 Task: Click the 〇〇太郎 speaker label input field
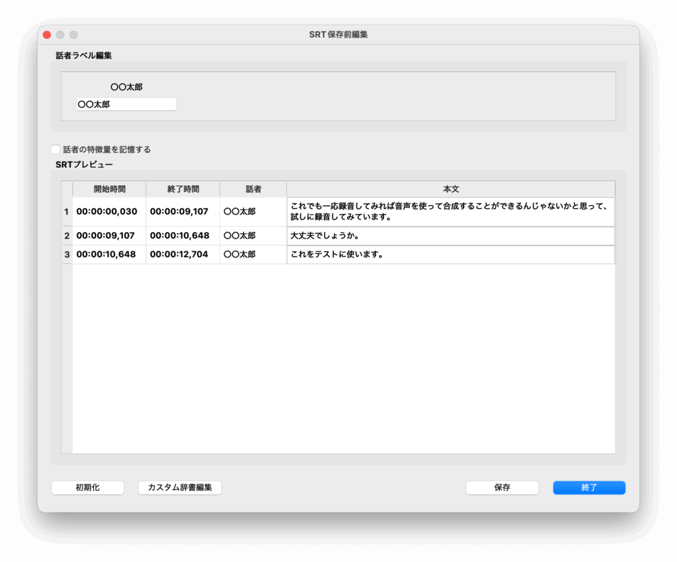[x=126, y=104]
